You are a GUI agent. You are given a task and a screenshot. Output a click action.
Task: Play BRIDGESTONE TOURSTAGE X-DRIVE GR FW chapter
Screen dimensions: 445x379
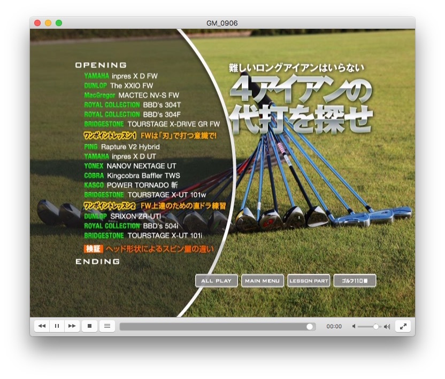coord(152,124)
